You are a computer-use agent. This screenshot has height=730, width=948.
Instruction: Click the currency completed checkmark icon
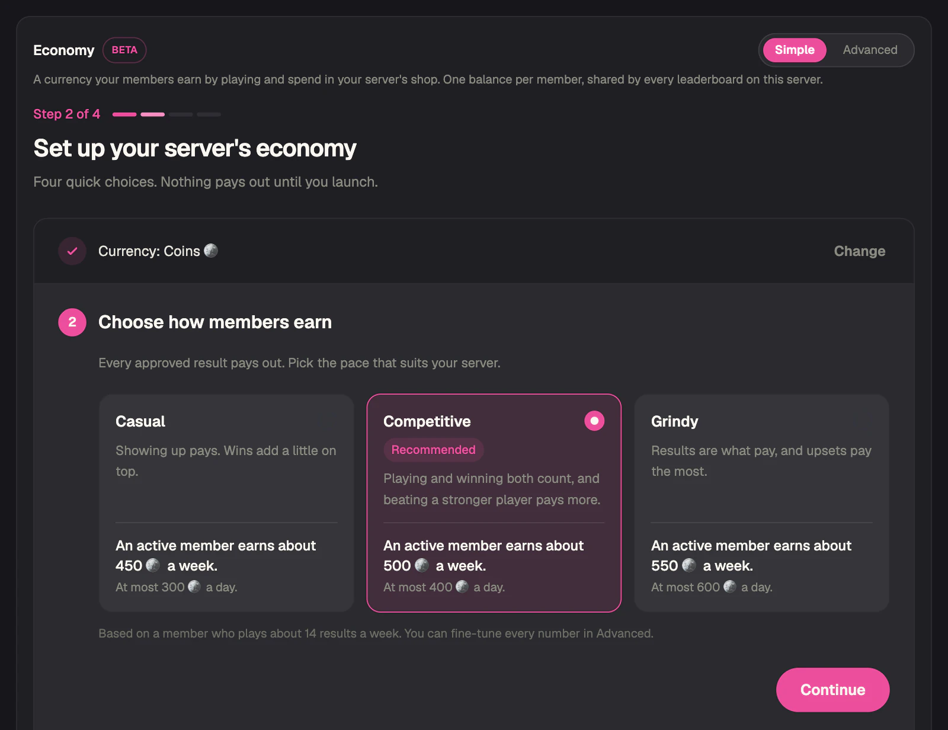pos(72,251)
